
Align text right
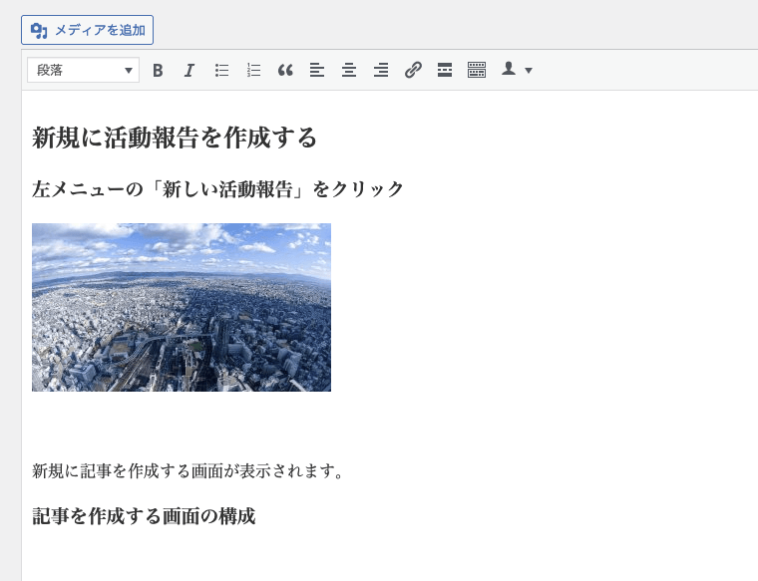[381, 71]
